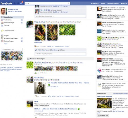Open Datenschutz footer link
This screenshot has height=118, width=128.
[x=19, y=68]
